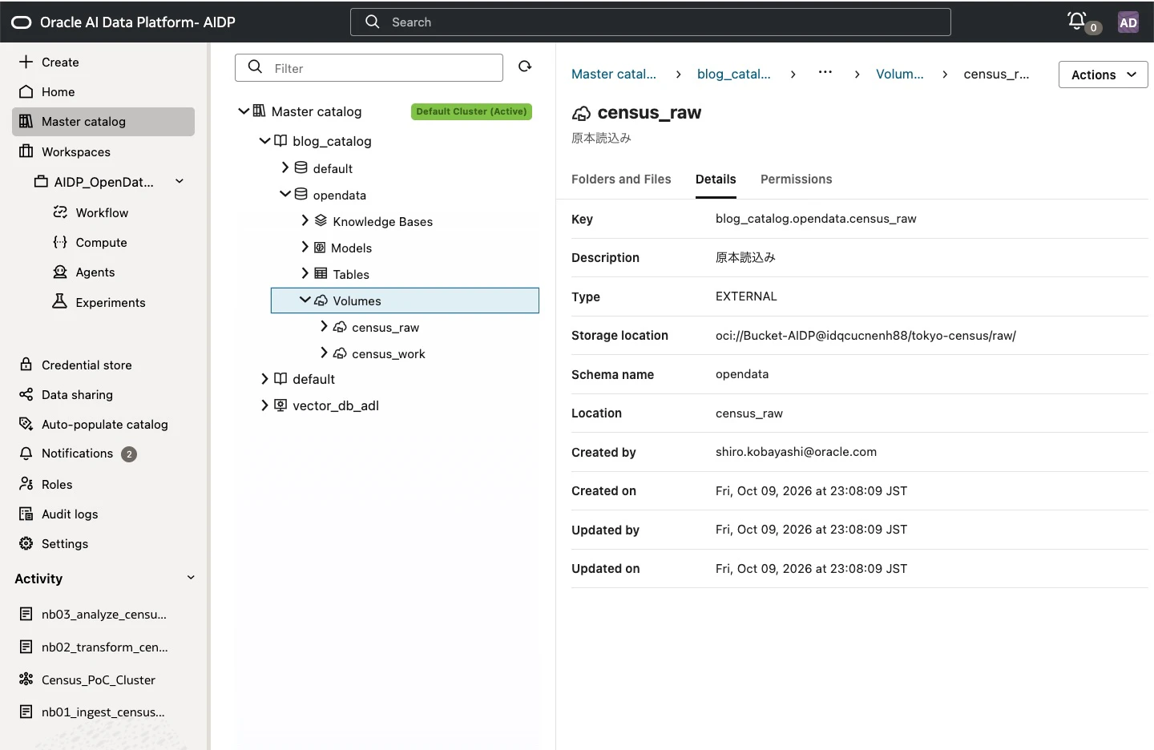Screen dimensions: 1154x750
Task: Collapse the blog_catalog tree node
Action: (x=264, y=141)
